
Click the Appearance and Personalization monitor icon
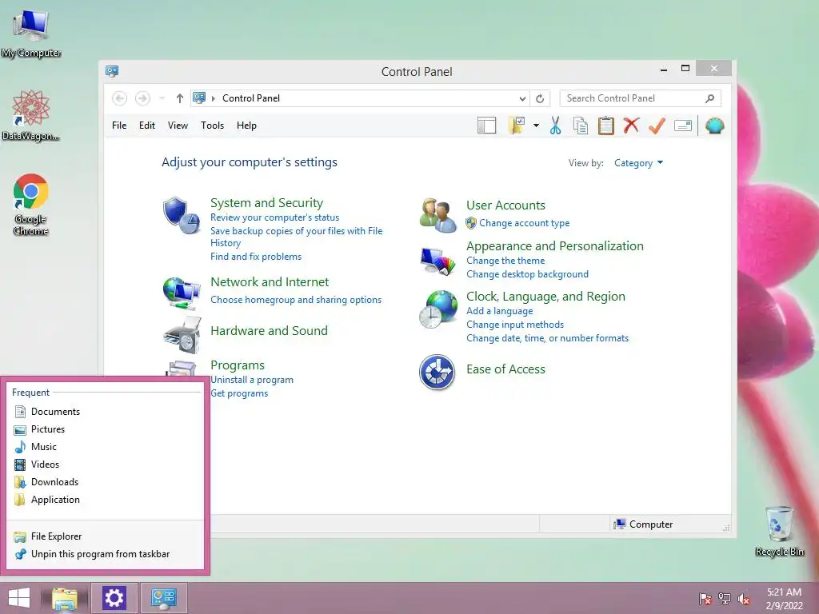pos(437,261)
